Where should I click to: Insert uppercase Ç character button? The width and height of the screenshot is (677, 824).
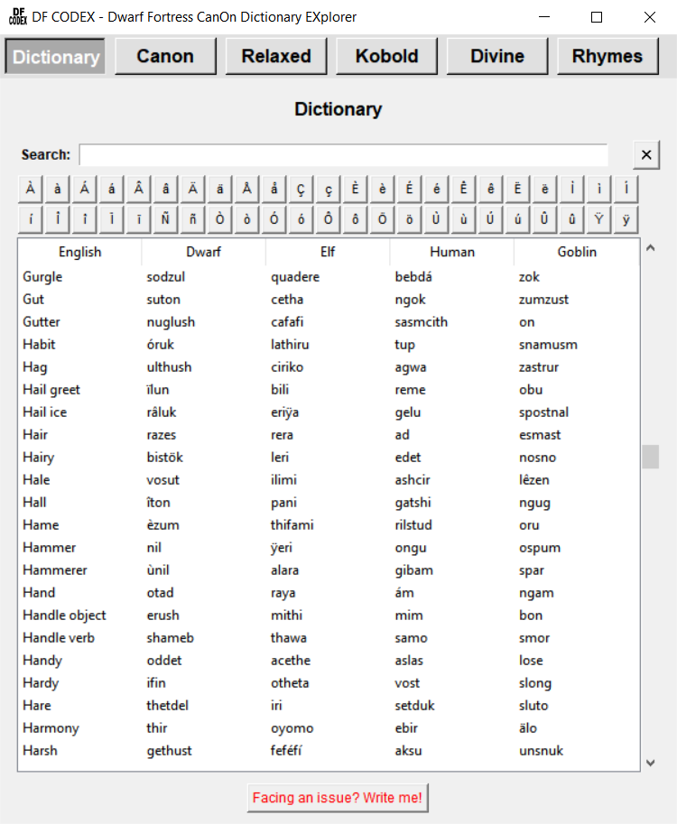pyautogui.click(x=301, y=189)
